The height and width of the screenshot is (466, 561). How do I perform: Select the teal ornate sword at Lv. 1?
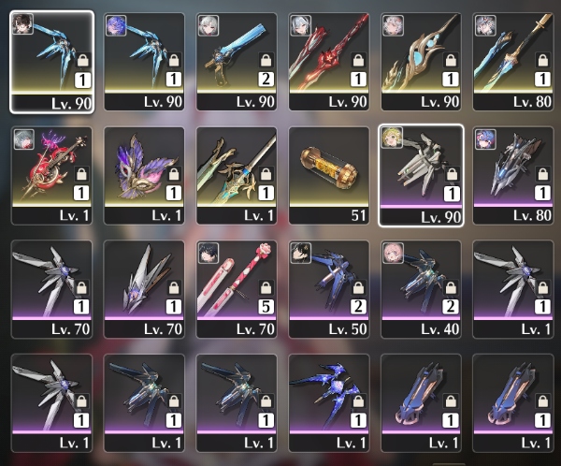click(237, 176)
